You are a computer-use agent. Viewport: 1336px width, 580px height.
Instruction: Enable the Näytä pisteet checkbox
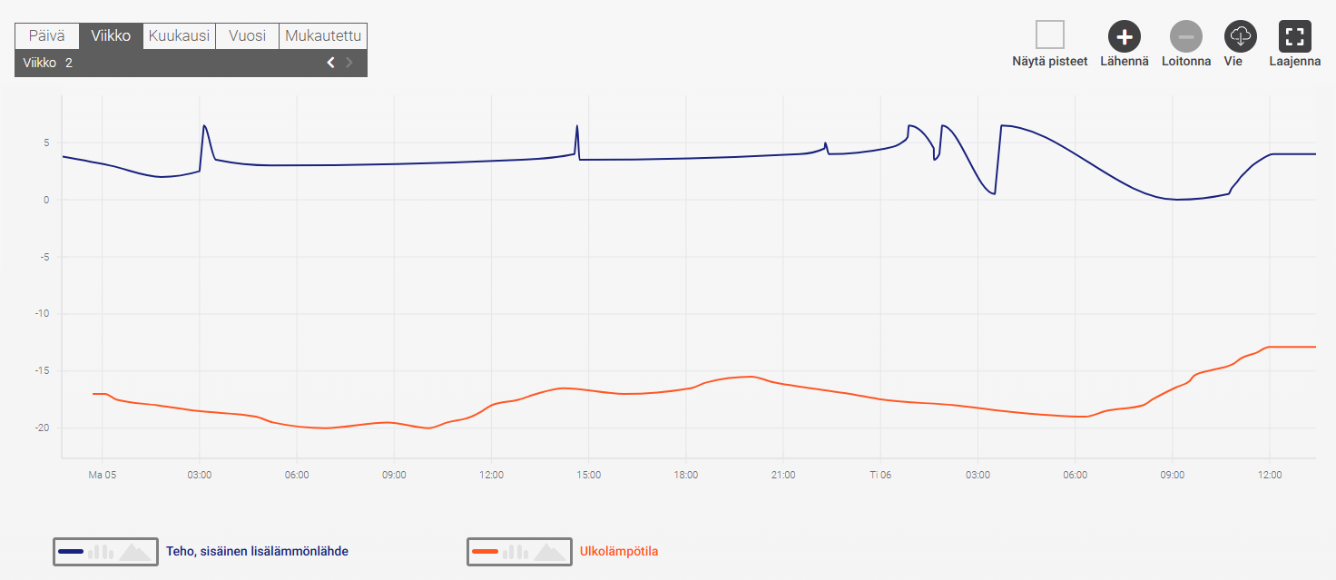tap(1050, 35)
